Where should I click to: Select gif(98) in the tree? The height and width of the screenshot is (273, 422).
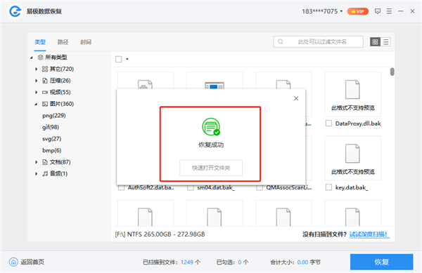pos(51,127)
